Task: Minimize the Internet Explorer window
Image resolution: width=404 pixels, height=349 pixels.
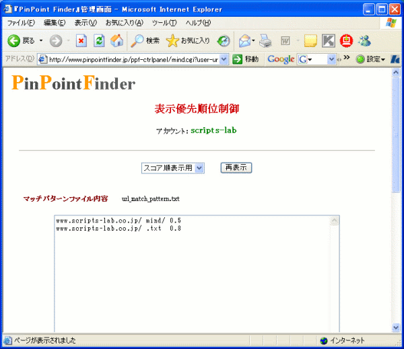Action: pyautogui.click(x=369, y=10)
